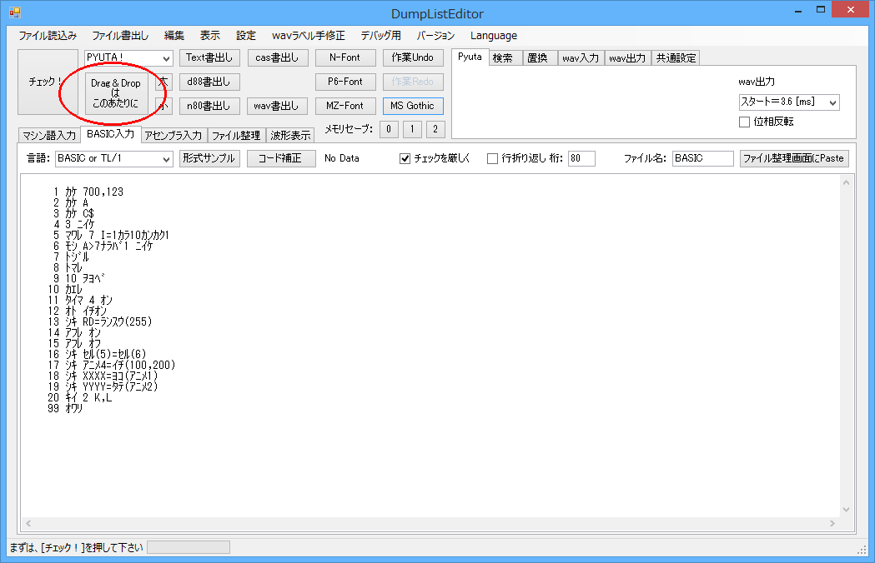Screen dimensions: 875x563
Task: Click code line 20 'ｷｲ 2 K,L'
Action: [88, 397]
